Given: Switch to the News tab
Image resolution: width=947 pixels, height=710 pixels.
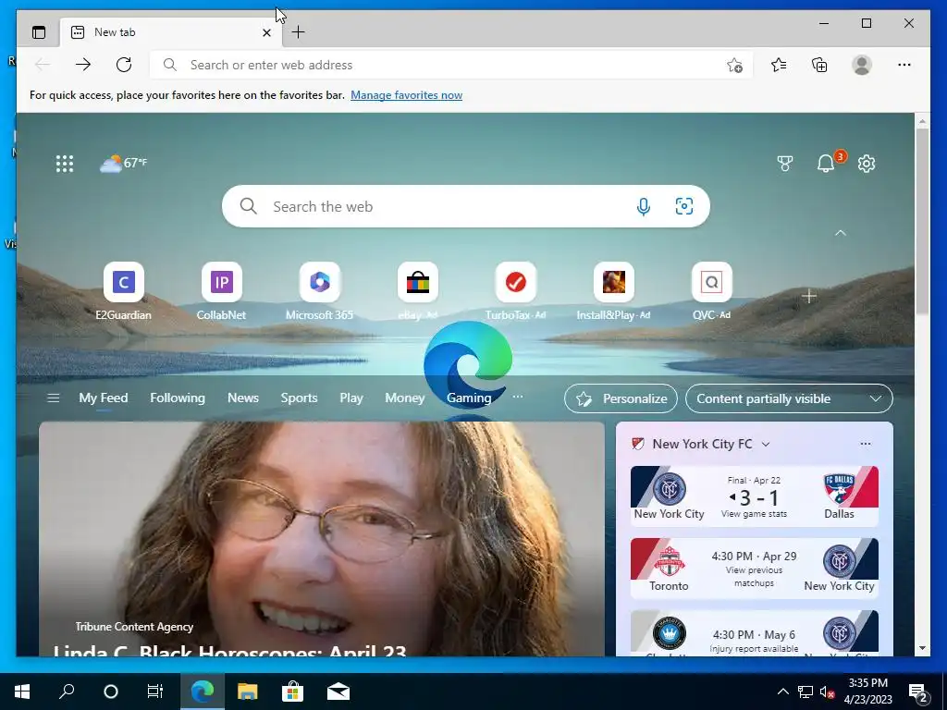Looking at the screenshot, I should 243,398.
